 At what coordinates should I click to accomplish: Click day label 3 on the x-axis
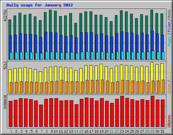tap(21, 131)
